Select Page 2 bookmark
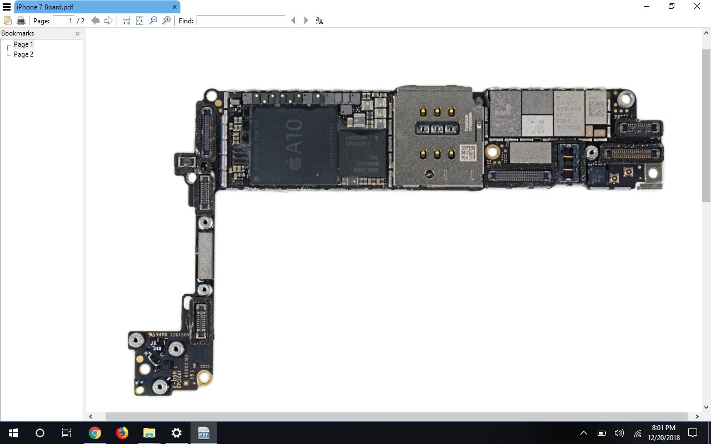711x444 pixels. (23, 54)
